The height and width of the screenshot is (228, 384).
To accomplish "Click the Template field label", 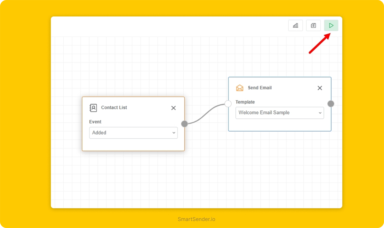I will tap(245, 102).
